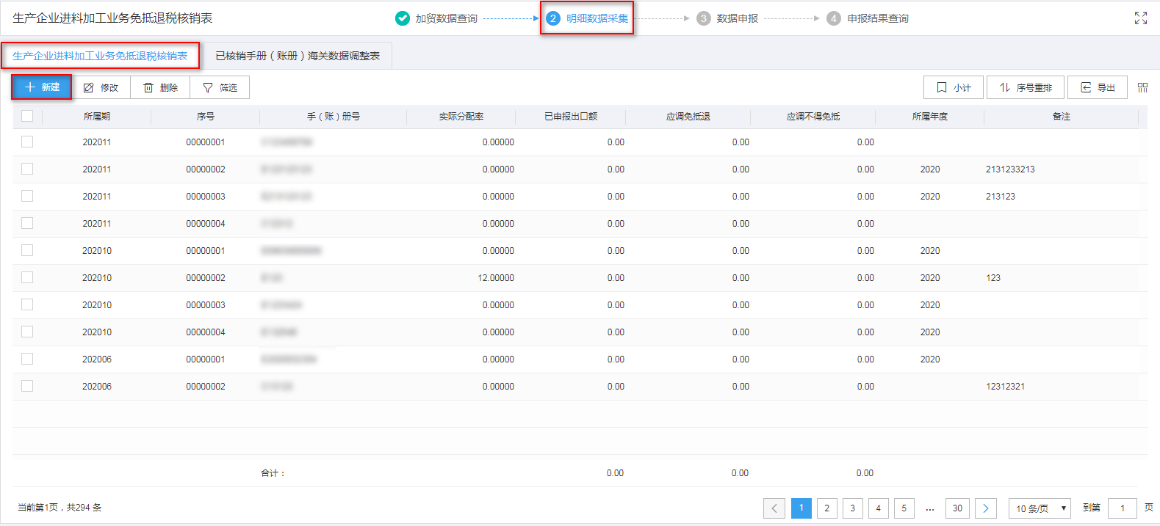
Task: Check the row with 备注 12312321
Action: (x=27, y=386)
